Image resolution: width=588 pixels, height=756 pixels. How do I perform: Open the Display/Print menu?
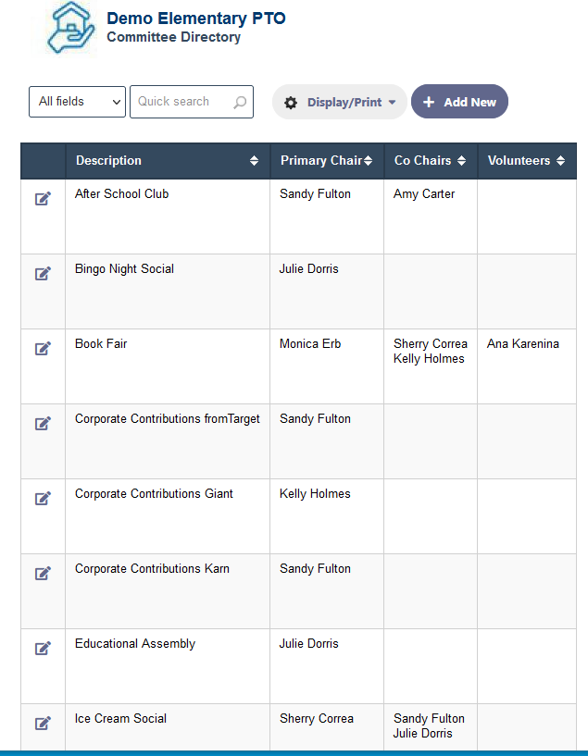340,102
